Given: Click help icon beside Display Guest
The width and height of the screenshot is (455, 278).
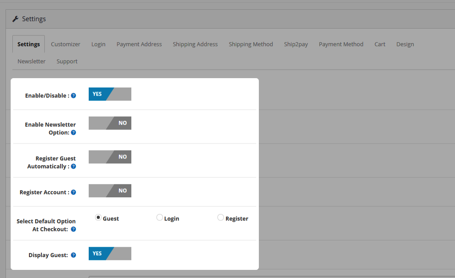Looking at the screenshot, I should pos(73,255).
